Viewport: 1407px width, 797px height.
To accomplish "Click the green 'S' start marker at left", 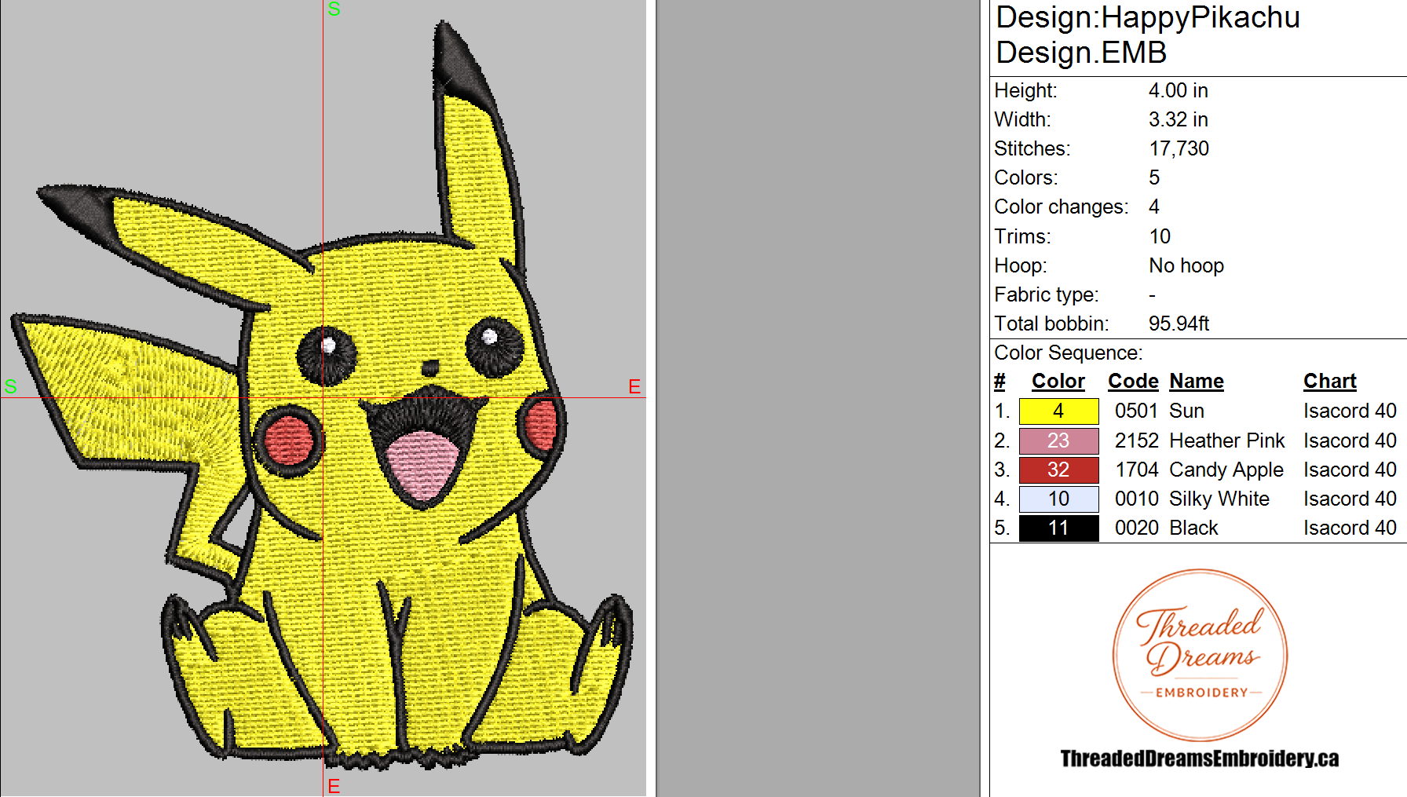I will 10,386.
